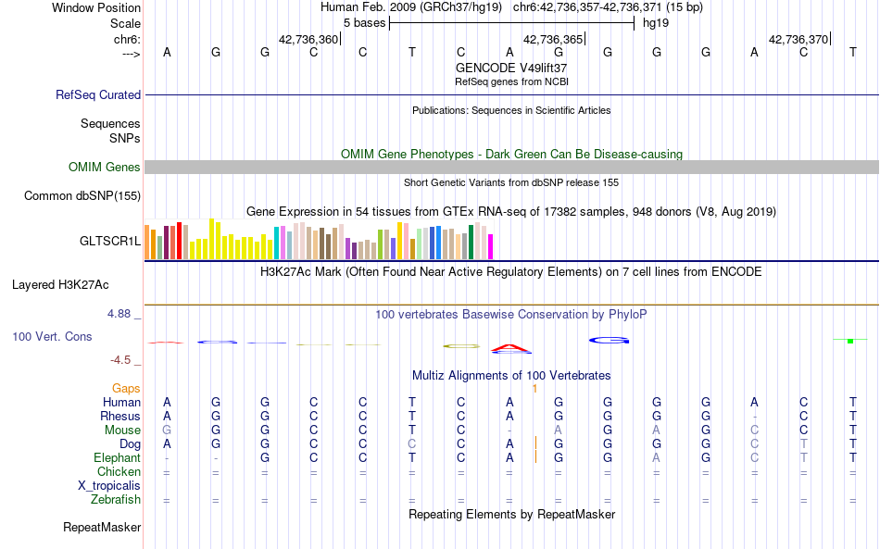The width and height of the screenshot is (880, 549).
Task: Click the hg19 label beside scale bar
Action: (x=656, y=23)
